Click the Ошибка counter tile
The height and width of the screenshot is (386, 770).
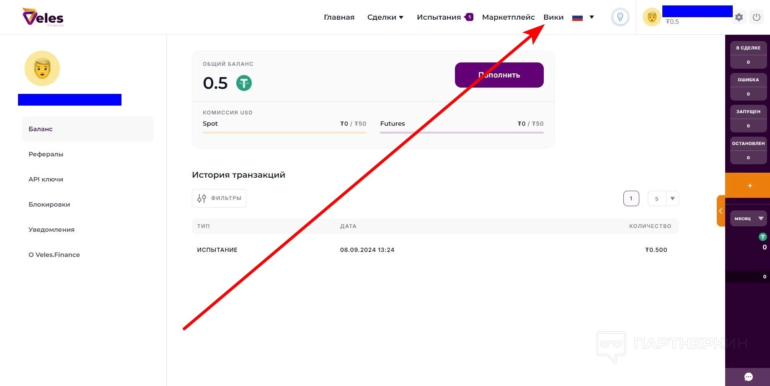(x=748, y=87)
